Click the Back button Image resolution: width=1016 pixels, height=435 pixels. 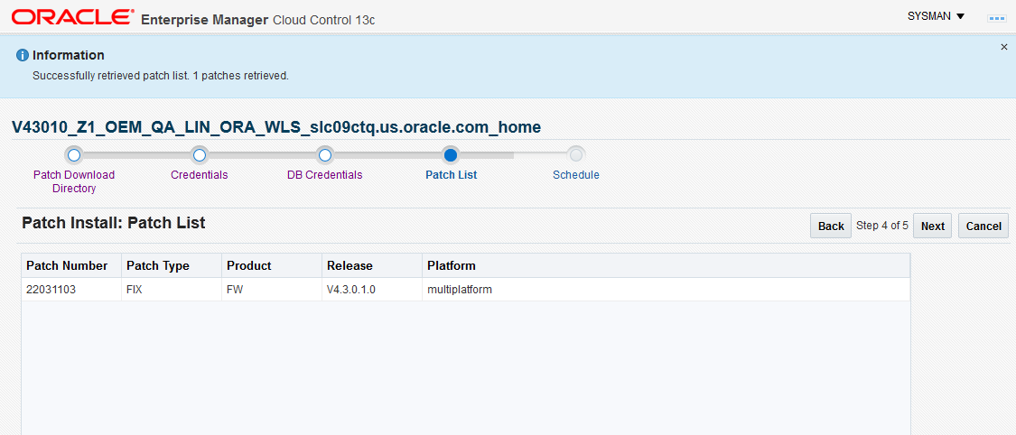coord(831,226)
